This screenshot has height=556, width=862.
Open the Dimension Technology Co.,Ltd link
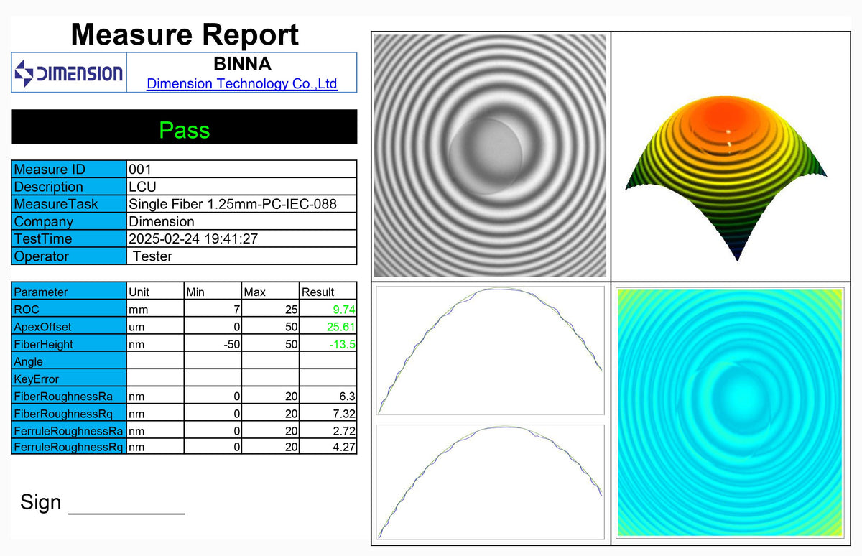point(241,83)
